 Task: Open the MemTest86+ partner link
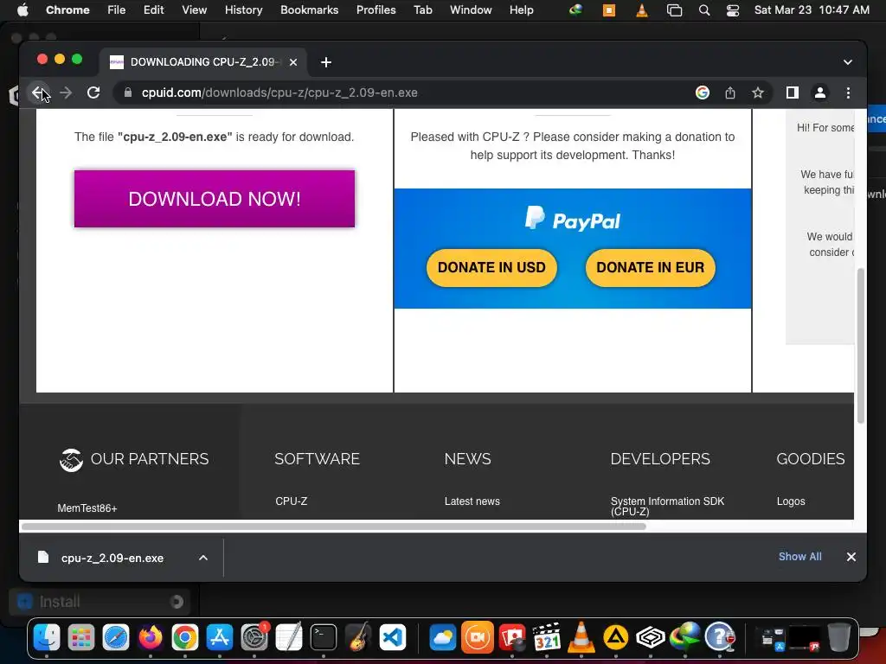point(87,508)
